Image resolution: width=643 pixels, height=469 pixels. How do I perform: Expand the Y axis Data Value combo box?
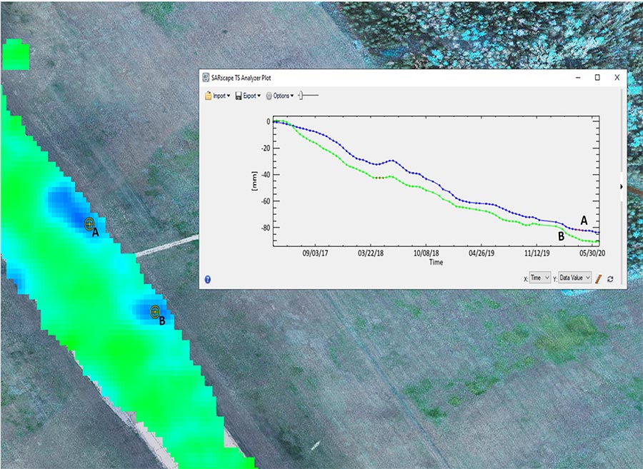[x=574, y=278]
